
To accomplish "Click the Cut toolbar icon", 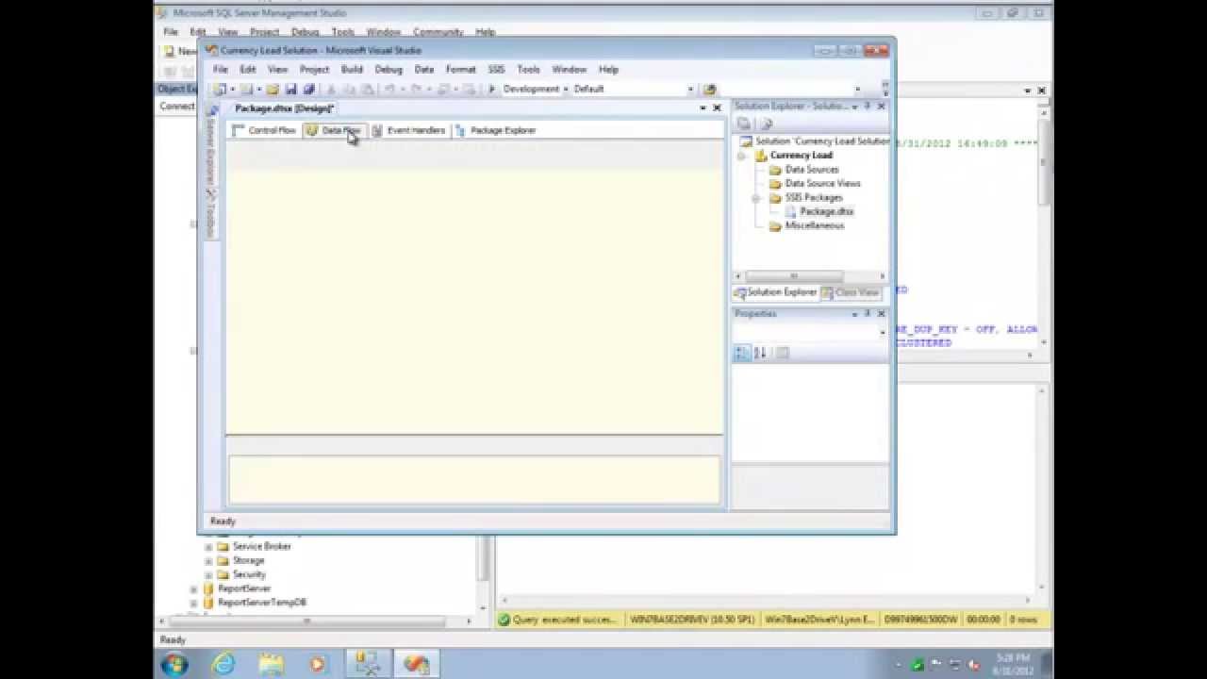I will tap(331, 90).
